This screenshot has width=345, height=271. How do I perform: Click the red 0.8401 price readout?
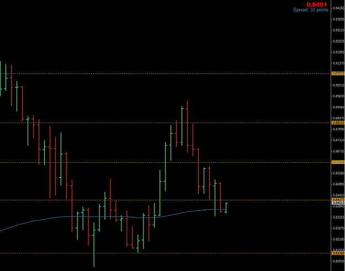[317, 4]
